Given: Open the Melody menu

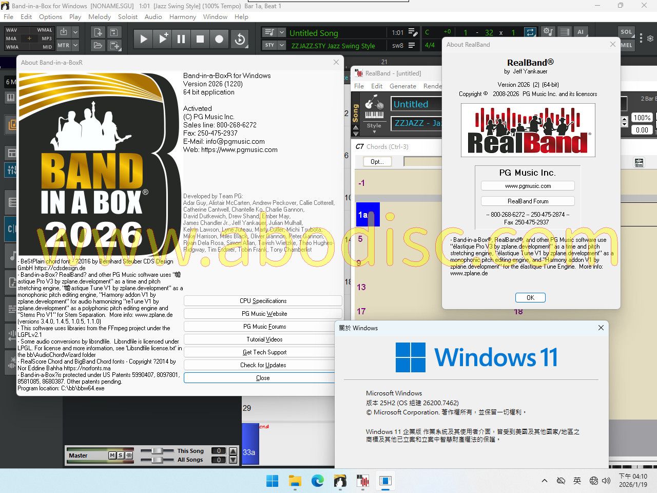Looking at the screenshot, I should coord(100,16).
